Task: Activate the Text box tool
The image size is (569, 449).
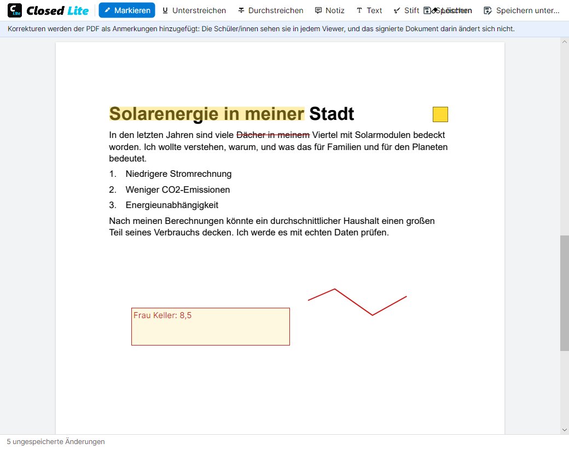Action: (369, 10)
